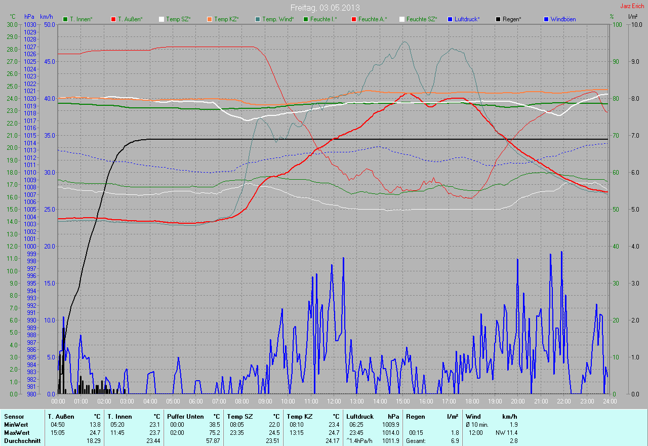
Task: Click the chart title Freitag, 03.05.2013
Action: 324,8
